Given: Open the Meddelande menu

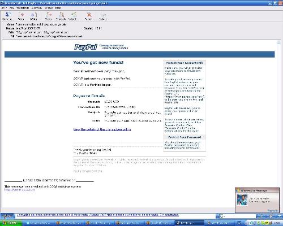Looking at the screenshot, I should click(23, 8).
